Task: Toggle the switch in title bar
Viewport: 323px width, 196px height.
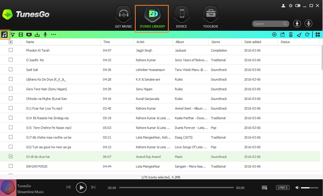Action: [x=298, y=6]
